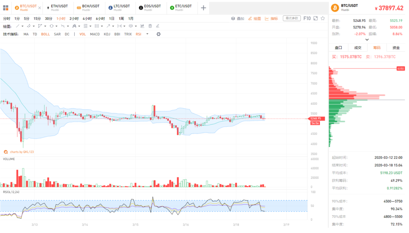Select the arrow drawing tool

(x=108, y=26)
